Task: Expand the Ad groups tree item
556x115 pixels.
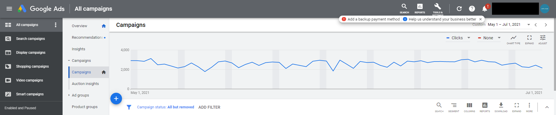Action: coord(69,95)
